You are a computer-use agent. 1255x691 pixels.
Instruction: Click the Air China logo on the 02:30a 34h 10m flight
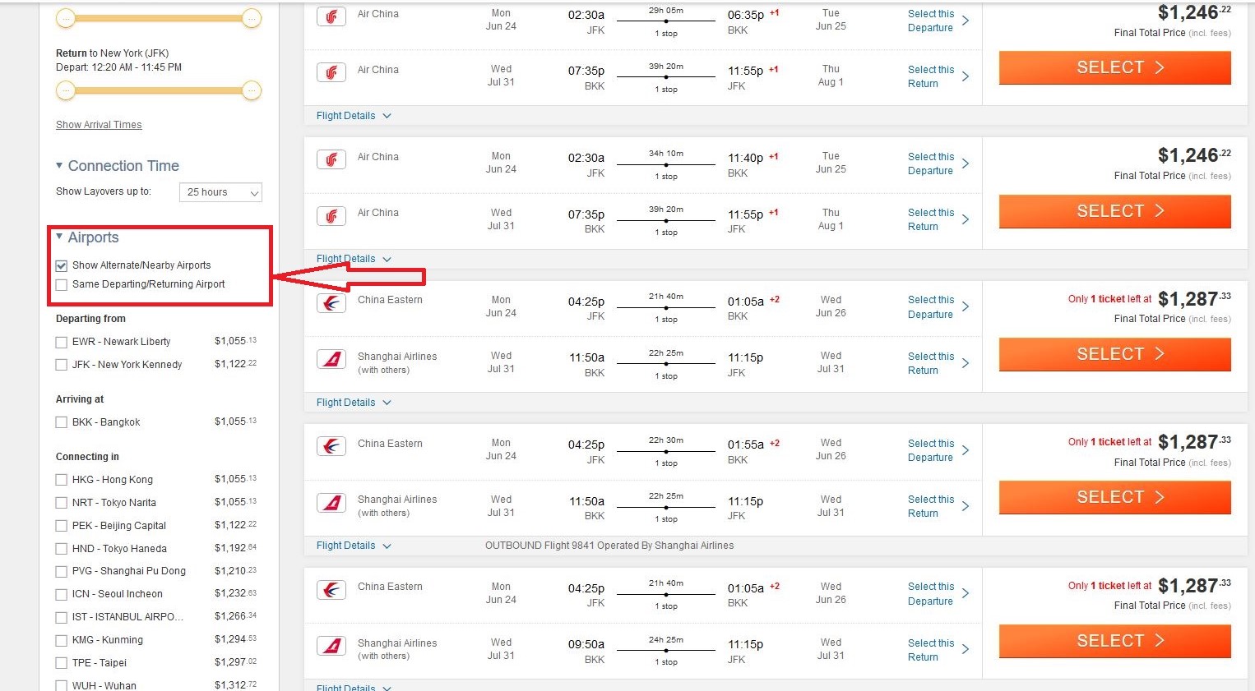tap(331, 159)
